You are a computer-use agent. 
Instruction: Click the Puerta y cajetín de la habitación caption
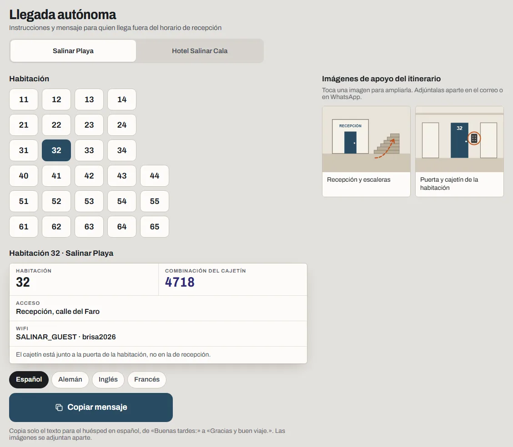click(449, 184)
